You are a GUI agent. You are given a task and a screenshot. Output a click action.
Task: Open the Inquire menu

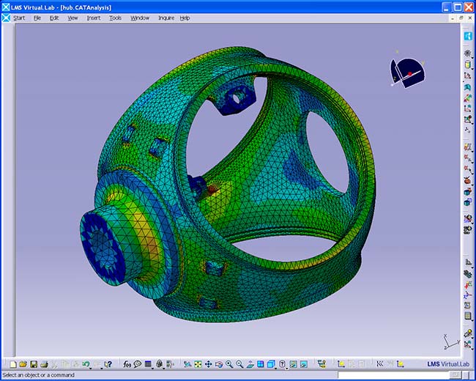(166, 18)
